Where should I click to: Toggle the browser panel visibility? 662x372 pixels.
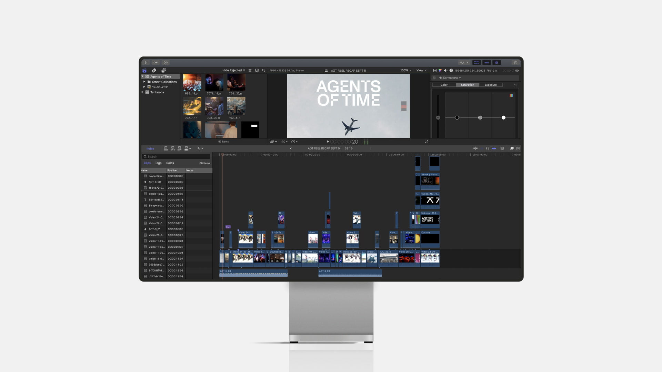click(477, 63)
